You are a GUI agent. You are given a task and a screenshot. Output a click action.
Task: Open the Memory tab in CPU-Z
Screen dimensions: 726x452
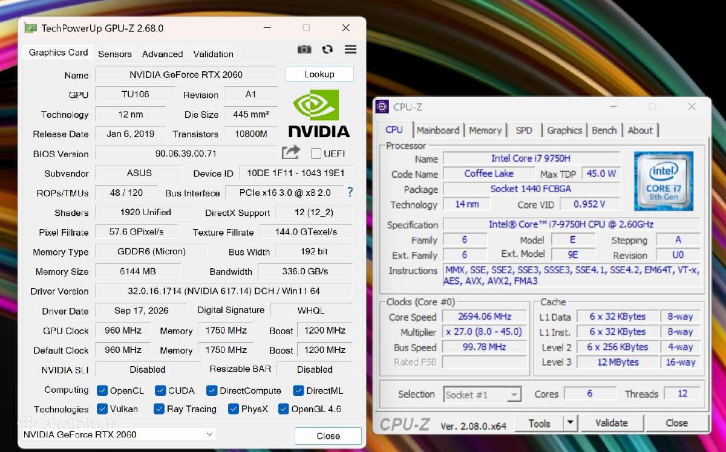(485, 130)
